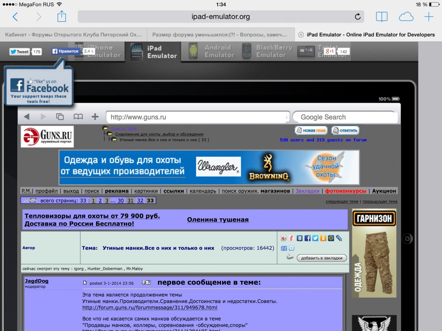Click the новая тема button
442x331 pixels.
pyautogui.click(x=311, y=130)
